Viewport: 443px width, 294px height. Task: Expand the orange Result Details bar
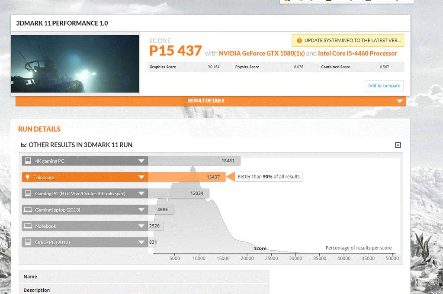[x=211, y=101]
